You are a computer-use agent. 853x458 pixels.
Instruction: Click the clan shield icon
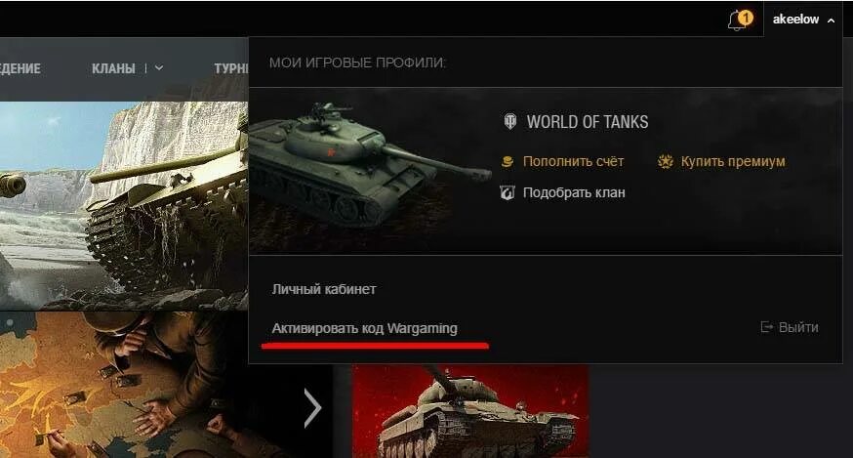point(507,192)
